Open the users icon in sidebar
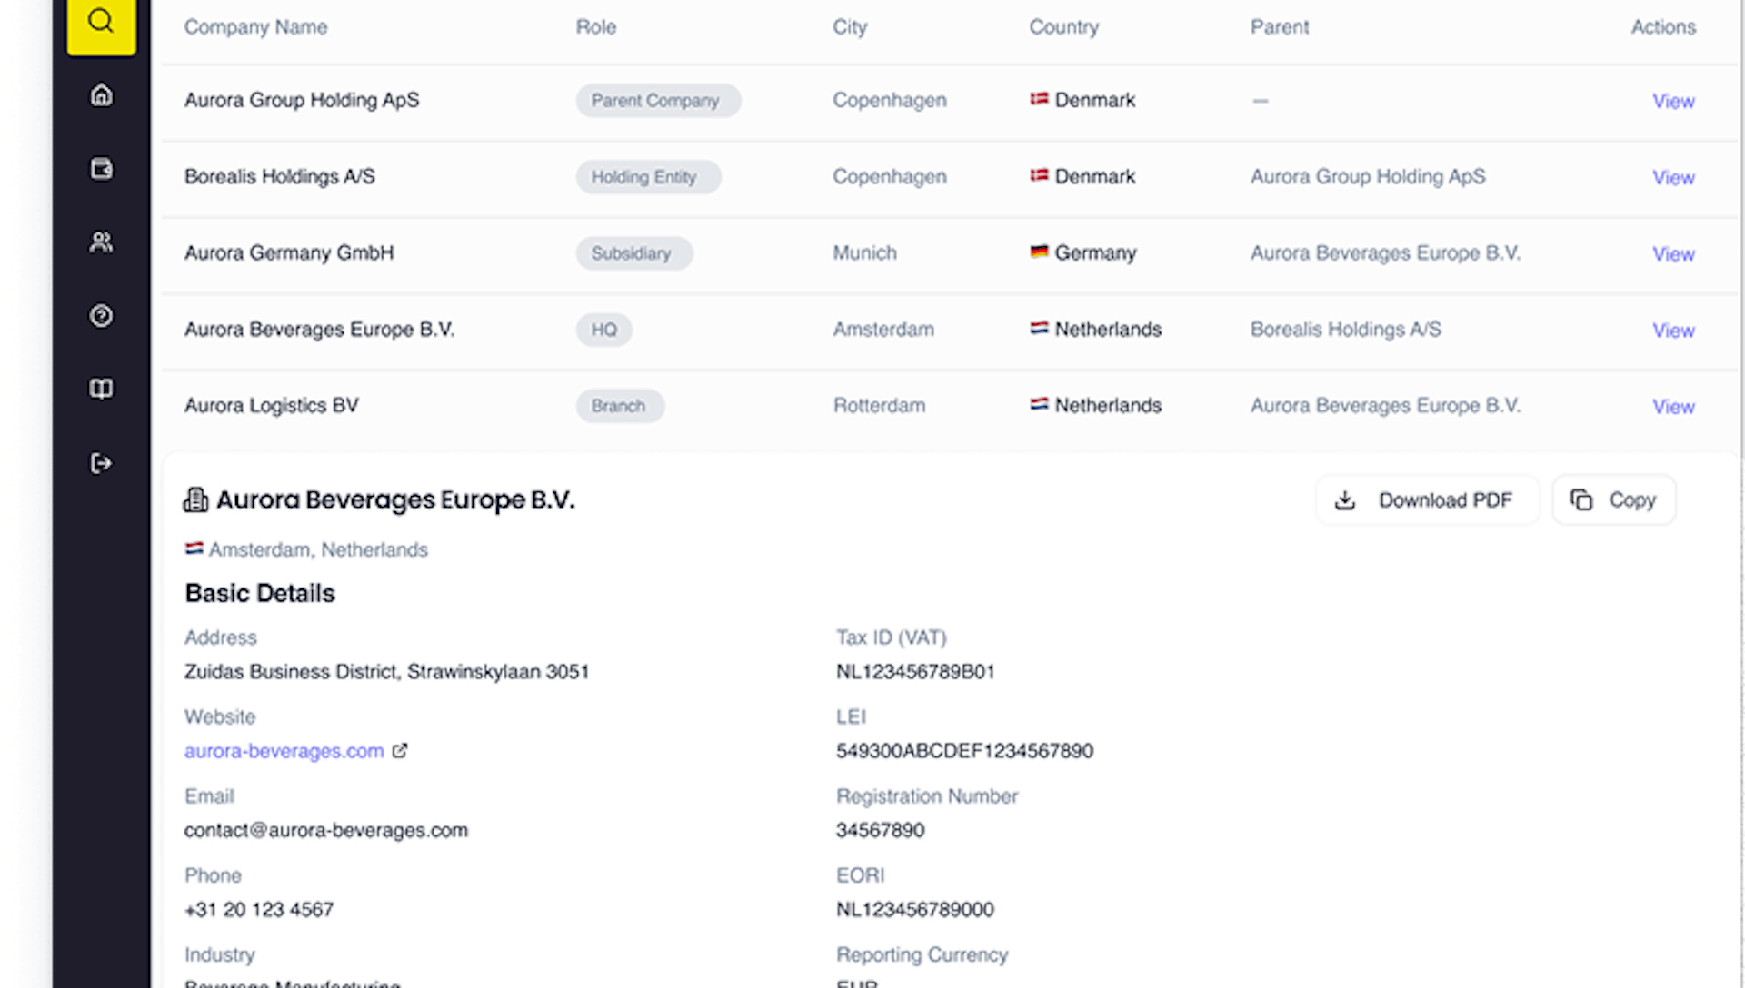Screen dimensions: 1745x988 coord(101,242)
